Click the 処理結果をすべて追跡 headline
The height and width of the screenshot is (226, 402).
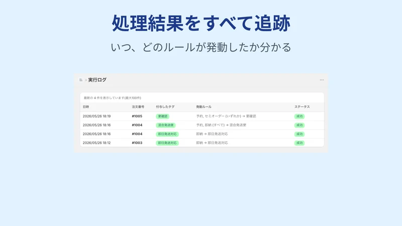[x=201, y=23]
